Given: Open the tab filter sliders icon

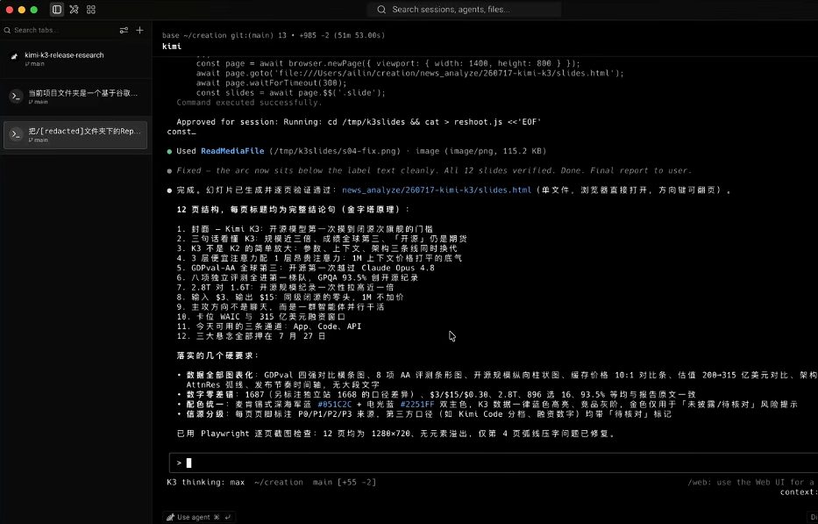Looking at the screenshot, I should [124, 31].
